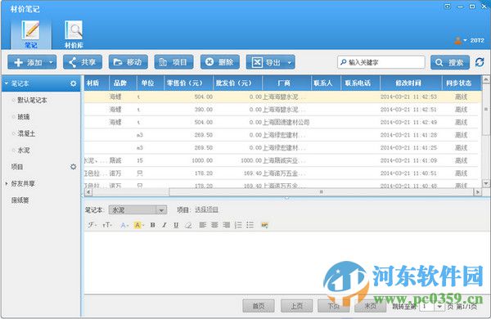This screenshot has height=319, width=491.
Task: Go to 首页 first page
Action: tap(259, 306)
